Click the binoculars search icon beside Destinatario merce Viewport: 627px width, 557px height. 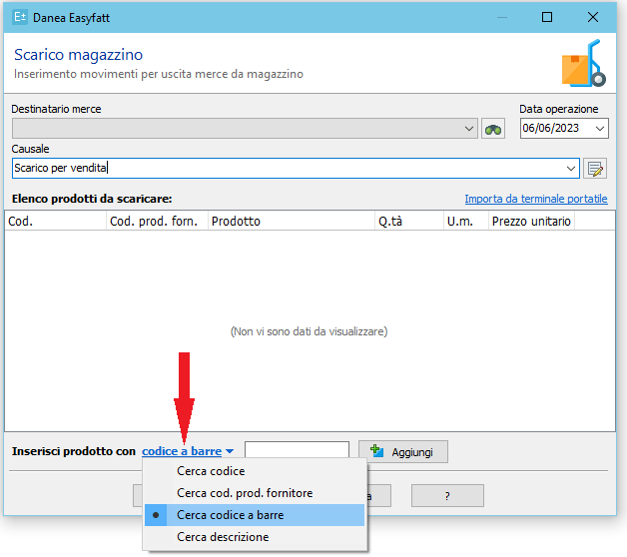(493, 129)
